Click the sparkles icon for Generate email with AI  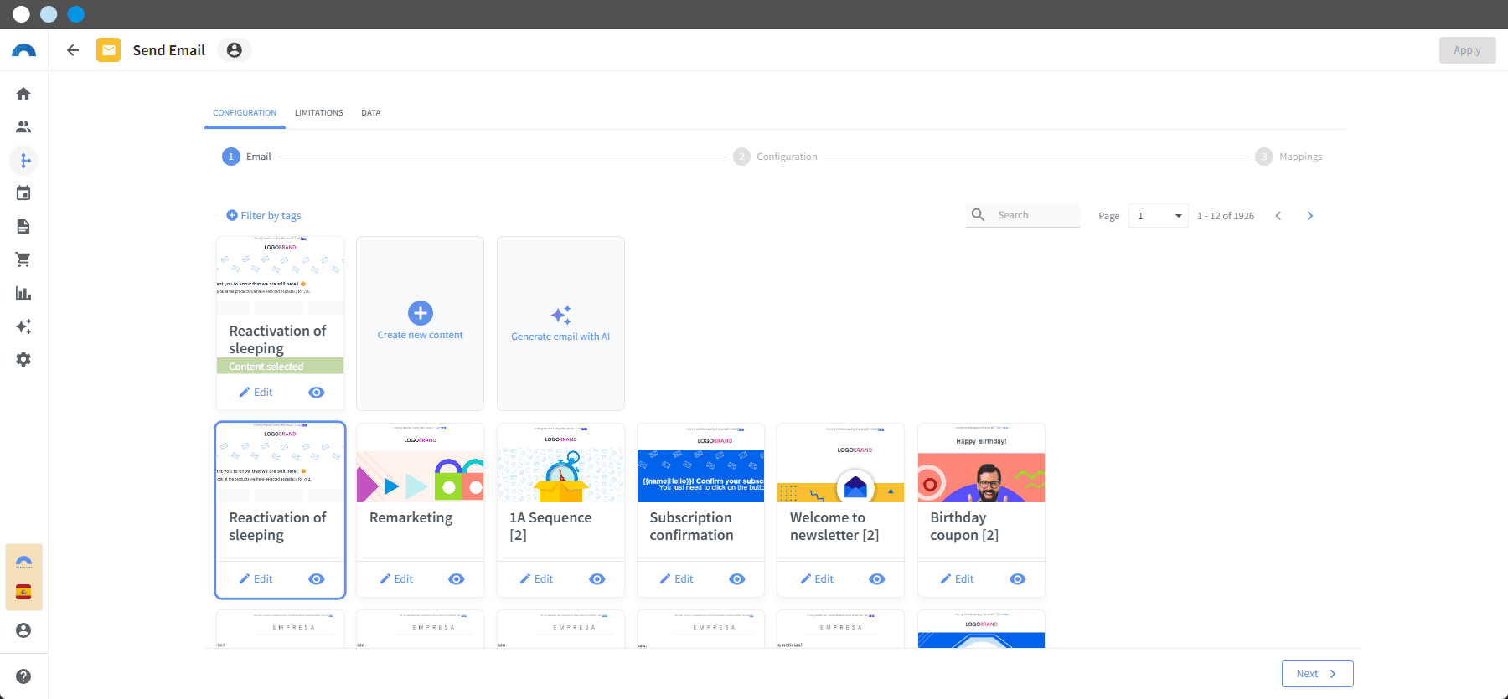pos(561,315)
